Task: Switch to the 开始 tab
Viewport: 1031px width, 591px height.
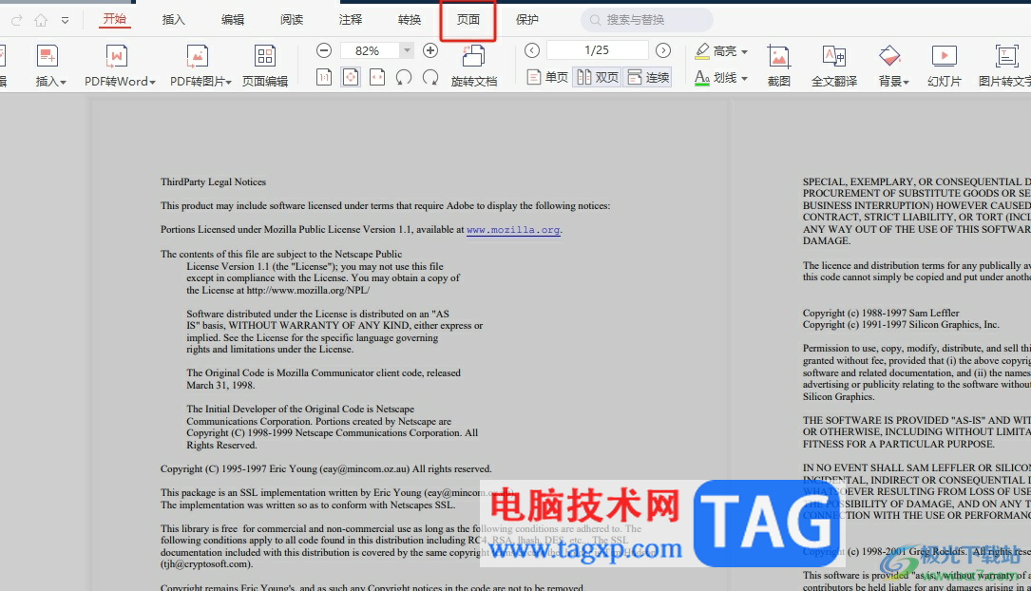Action: pos(115,19)
